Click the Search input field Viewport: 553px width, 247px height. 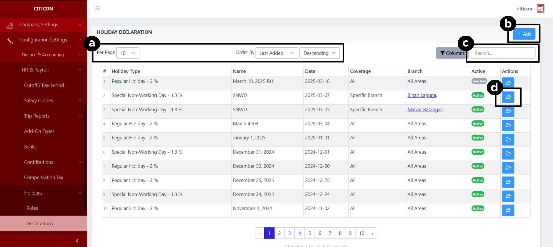click(x=503, y=53)
